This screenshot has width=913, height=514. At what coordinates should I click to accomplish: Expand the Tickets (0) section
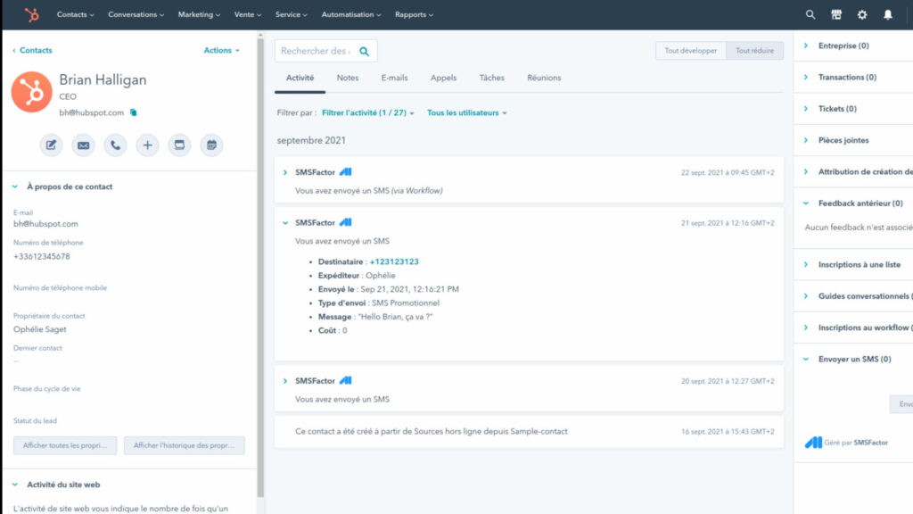tap(806, 108)
